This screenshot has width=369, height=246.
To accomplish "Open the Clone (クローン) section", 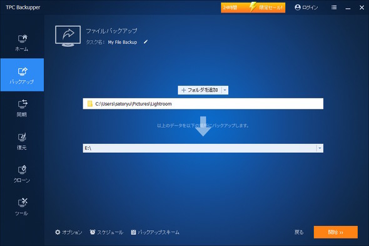I will (x=22, y=175).
